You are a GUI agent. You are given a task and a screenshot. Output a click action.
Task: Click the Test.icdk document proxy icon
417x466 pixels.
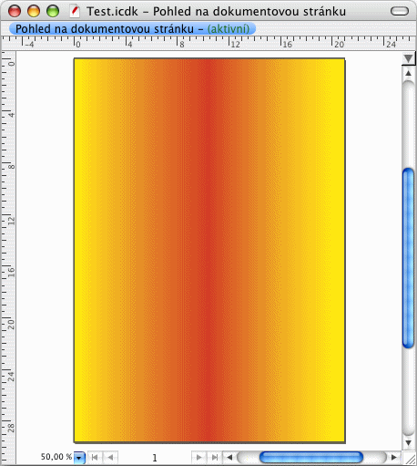coord(75,12)
